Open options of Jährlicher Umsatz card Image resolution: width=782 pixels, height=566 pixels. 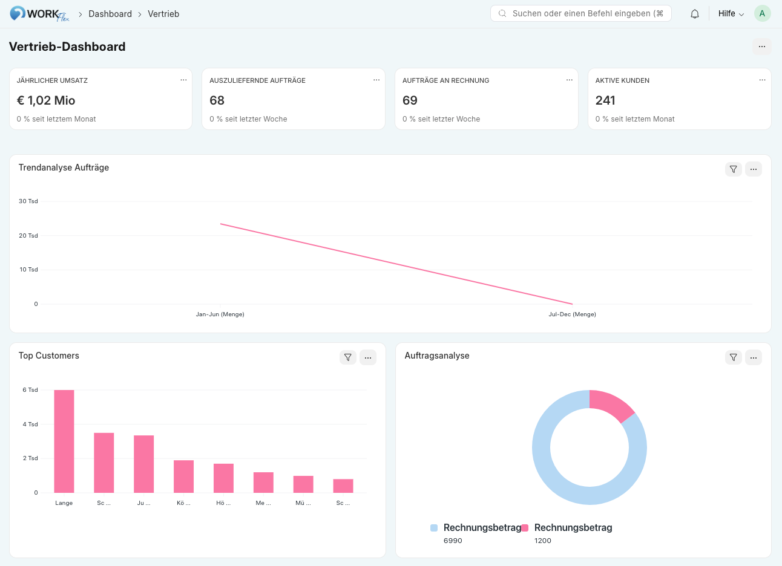click(183, 80)
